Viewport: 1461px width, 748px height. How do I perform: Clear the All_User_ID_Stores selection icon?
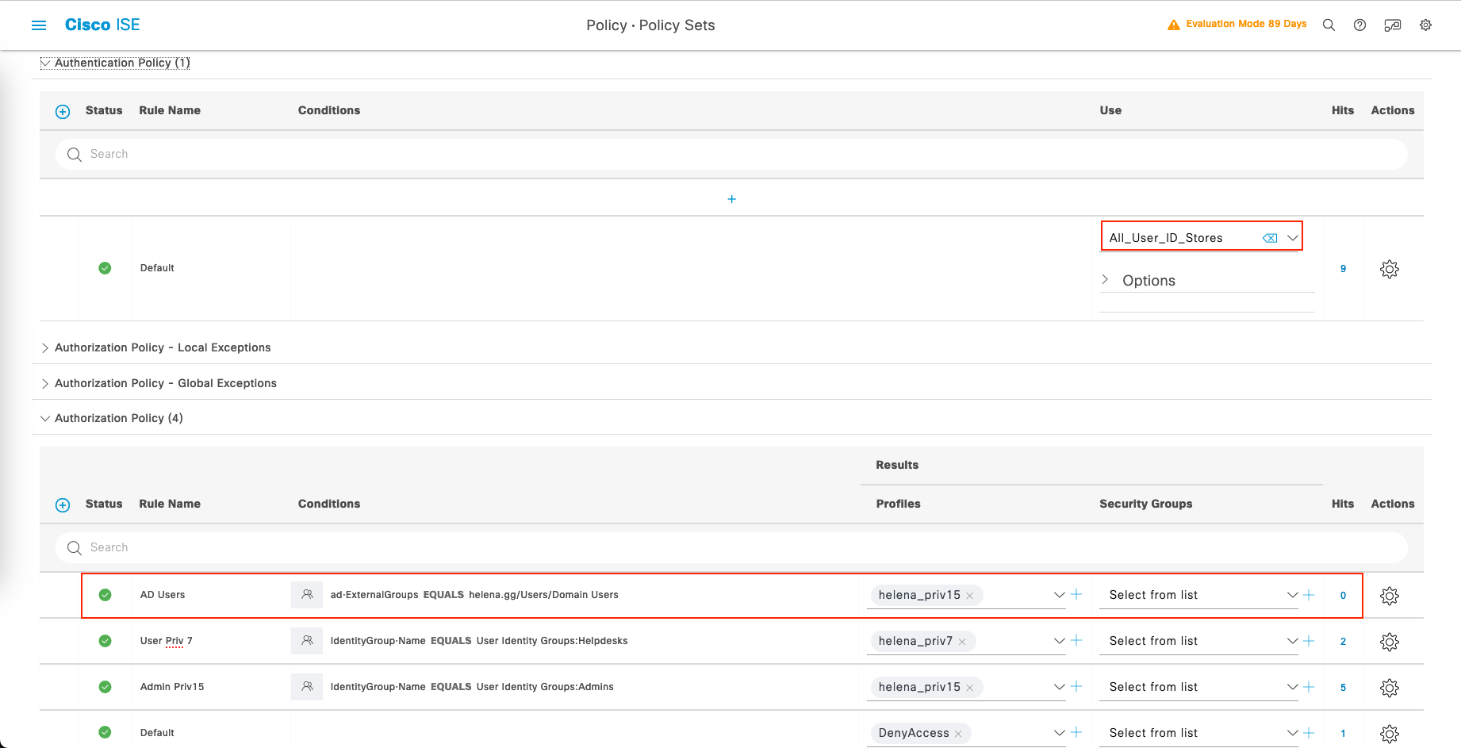pos(1269,238)
